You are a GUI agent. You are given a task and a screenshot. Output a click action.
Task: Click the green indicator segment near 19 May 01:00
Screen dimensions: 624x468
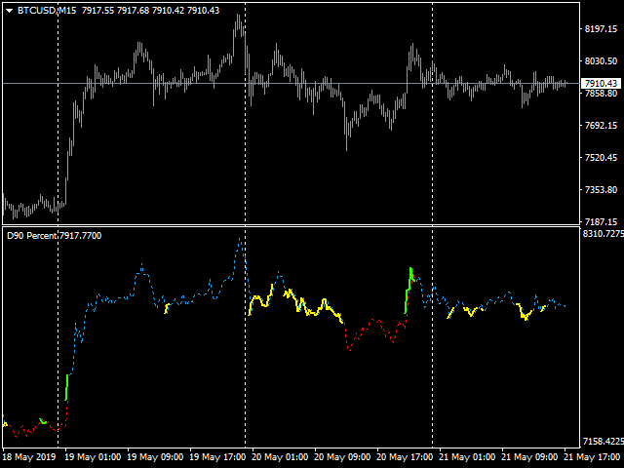coord(67,387)
